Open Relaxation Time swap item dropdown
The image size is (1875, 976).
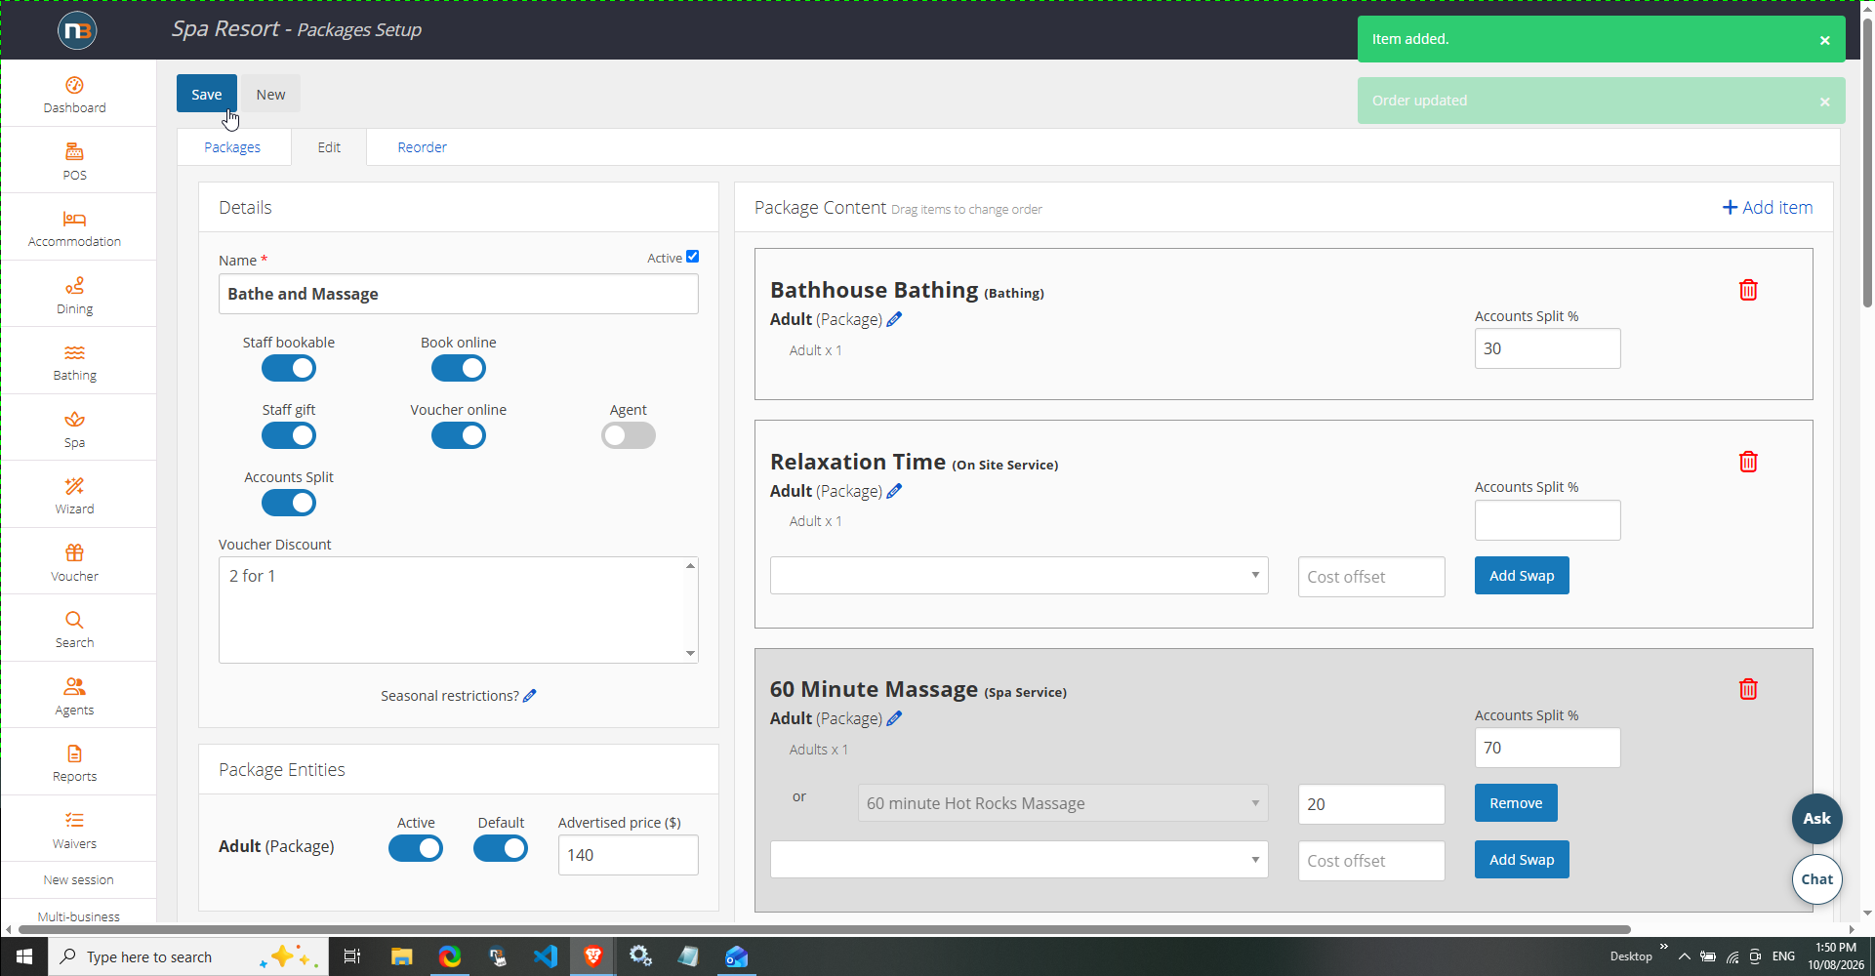pyautogui.click(x=1019, y=576)
